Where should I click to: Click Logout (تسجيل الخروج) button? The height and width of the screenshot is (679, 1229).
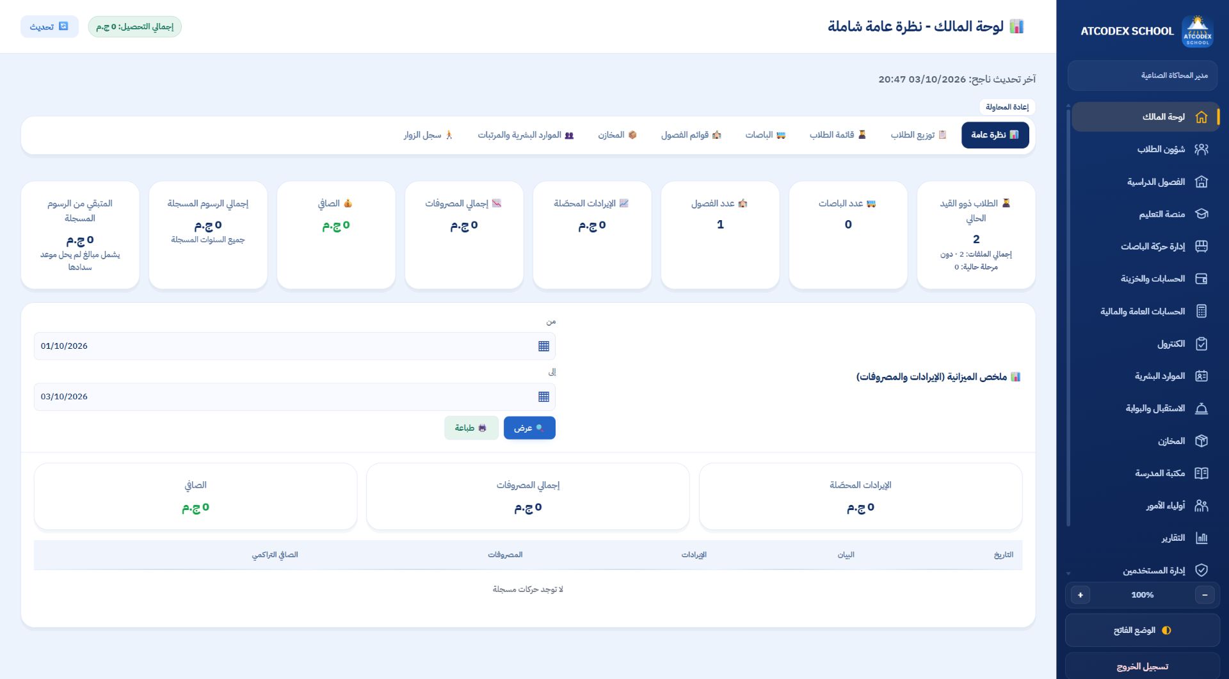[x=1143, y=666]
